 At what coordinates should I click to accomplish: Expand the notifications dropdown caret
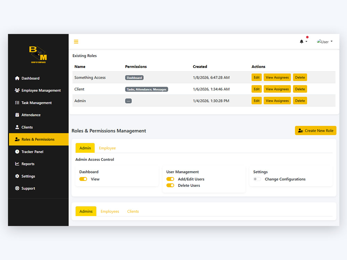point(306,41)
